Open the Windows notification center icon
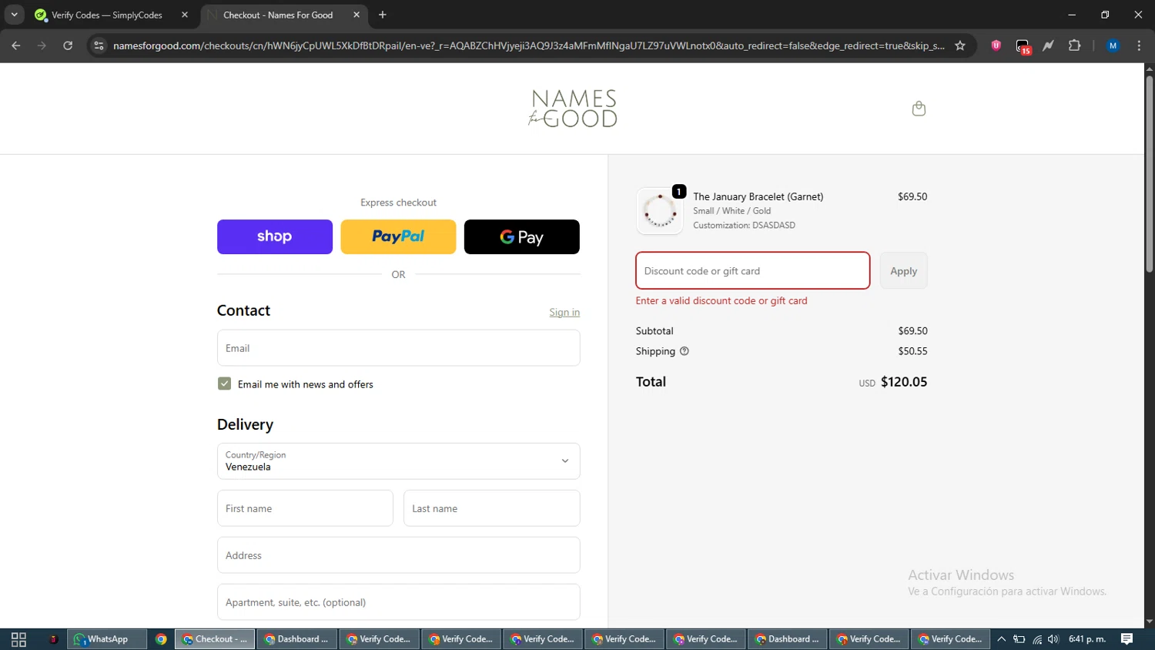The image size is (1155, 650). pyautogui.click(x=1127, y=639)
